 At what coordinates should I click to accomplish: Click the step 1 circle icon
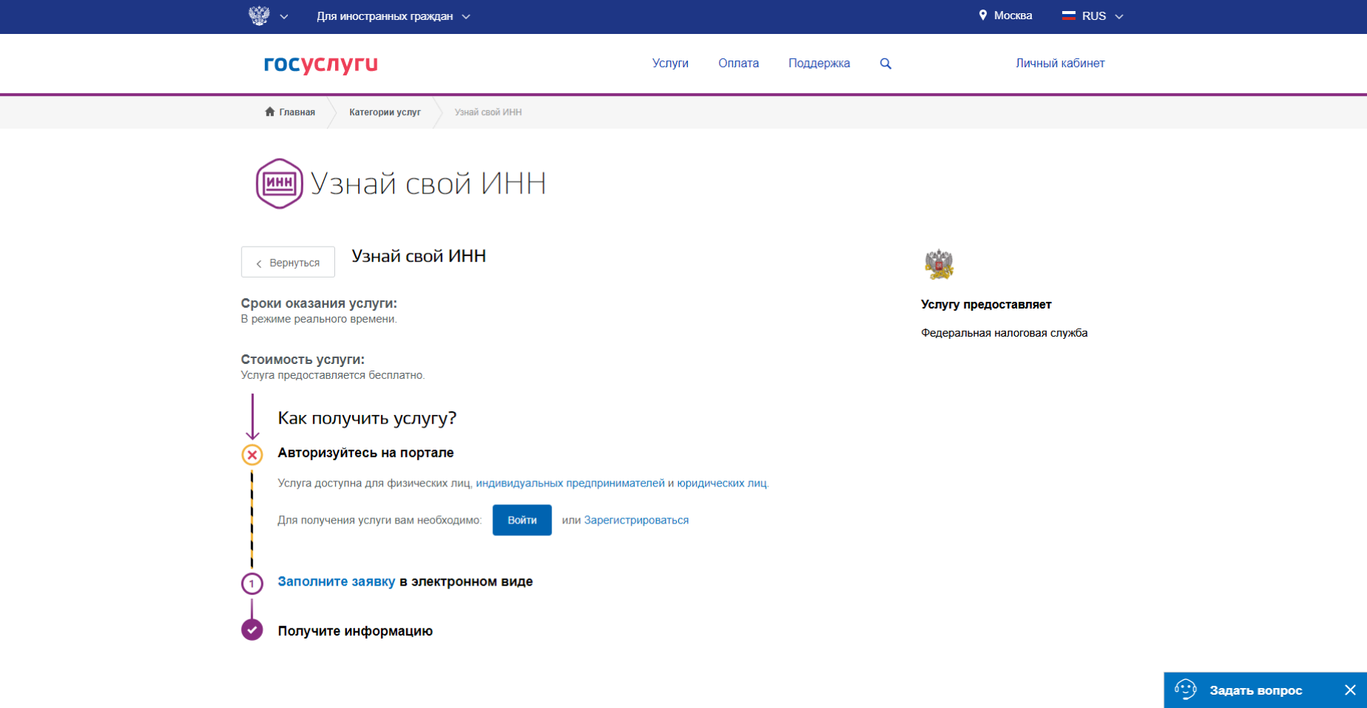(x=252, y=584)
